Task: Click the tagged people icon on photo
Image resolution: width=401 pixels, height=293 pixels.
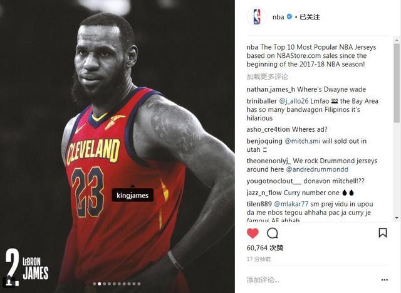Action: [x=9, y=282]
